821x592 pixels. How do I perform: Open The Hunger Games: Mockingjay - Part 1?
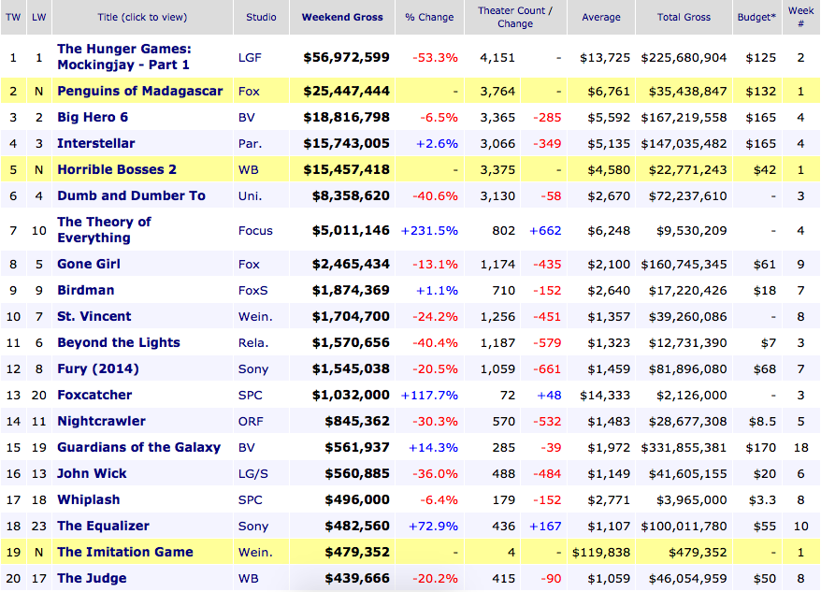pos(124,56)
